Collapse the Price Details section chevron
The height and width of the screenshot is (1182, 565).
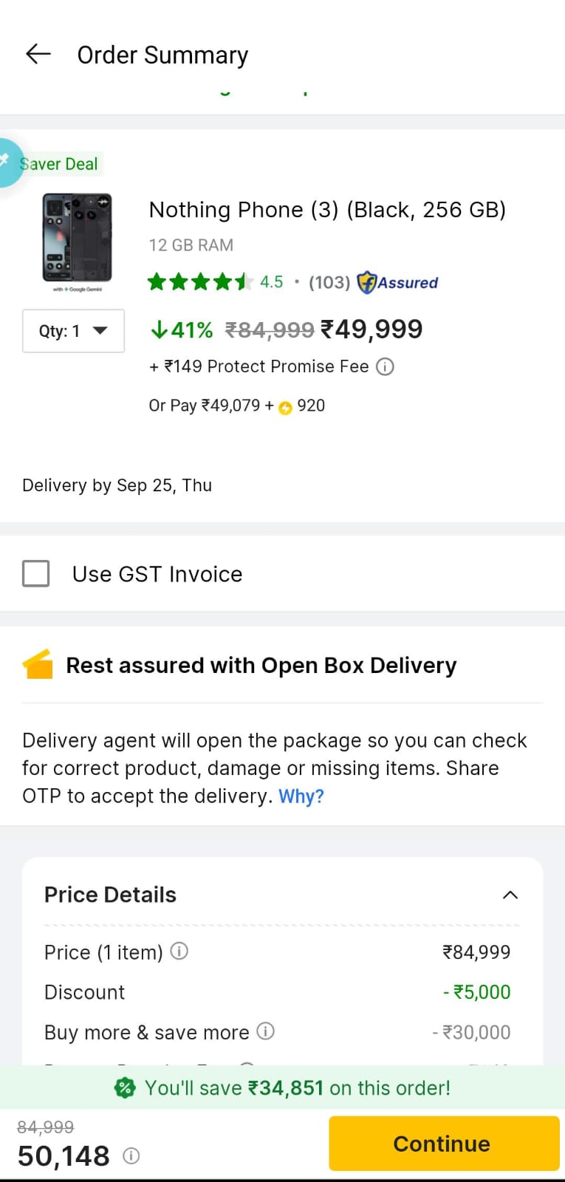pyautogui.click(x=510, y=895)
